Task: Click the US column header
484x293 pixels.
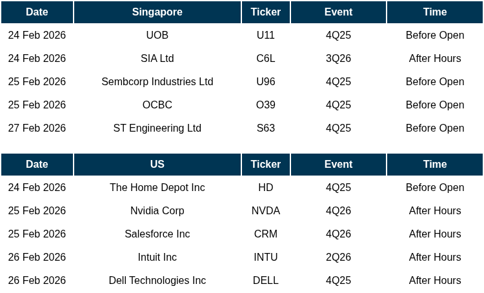Action: click(x=157, y=165)
